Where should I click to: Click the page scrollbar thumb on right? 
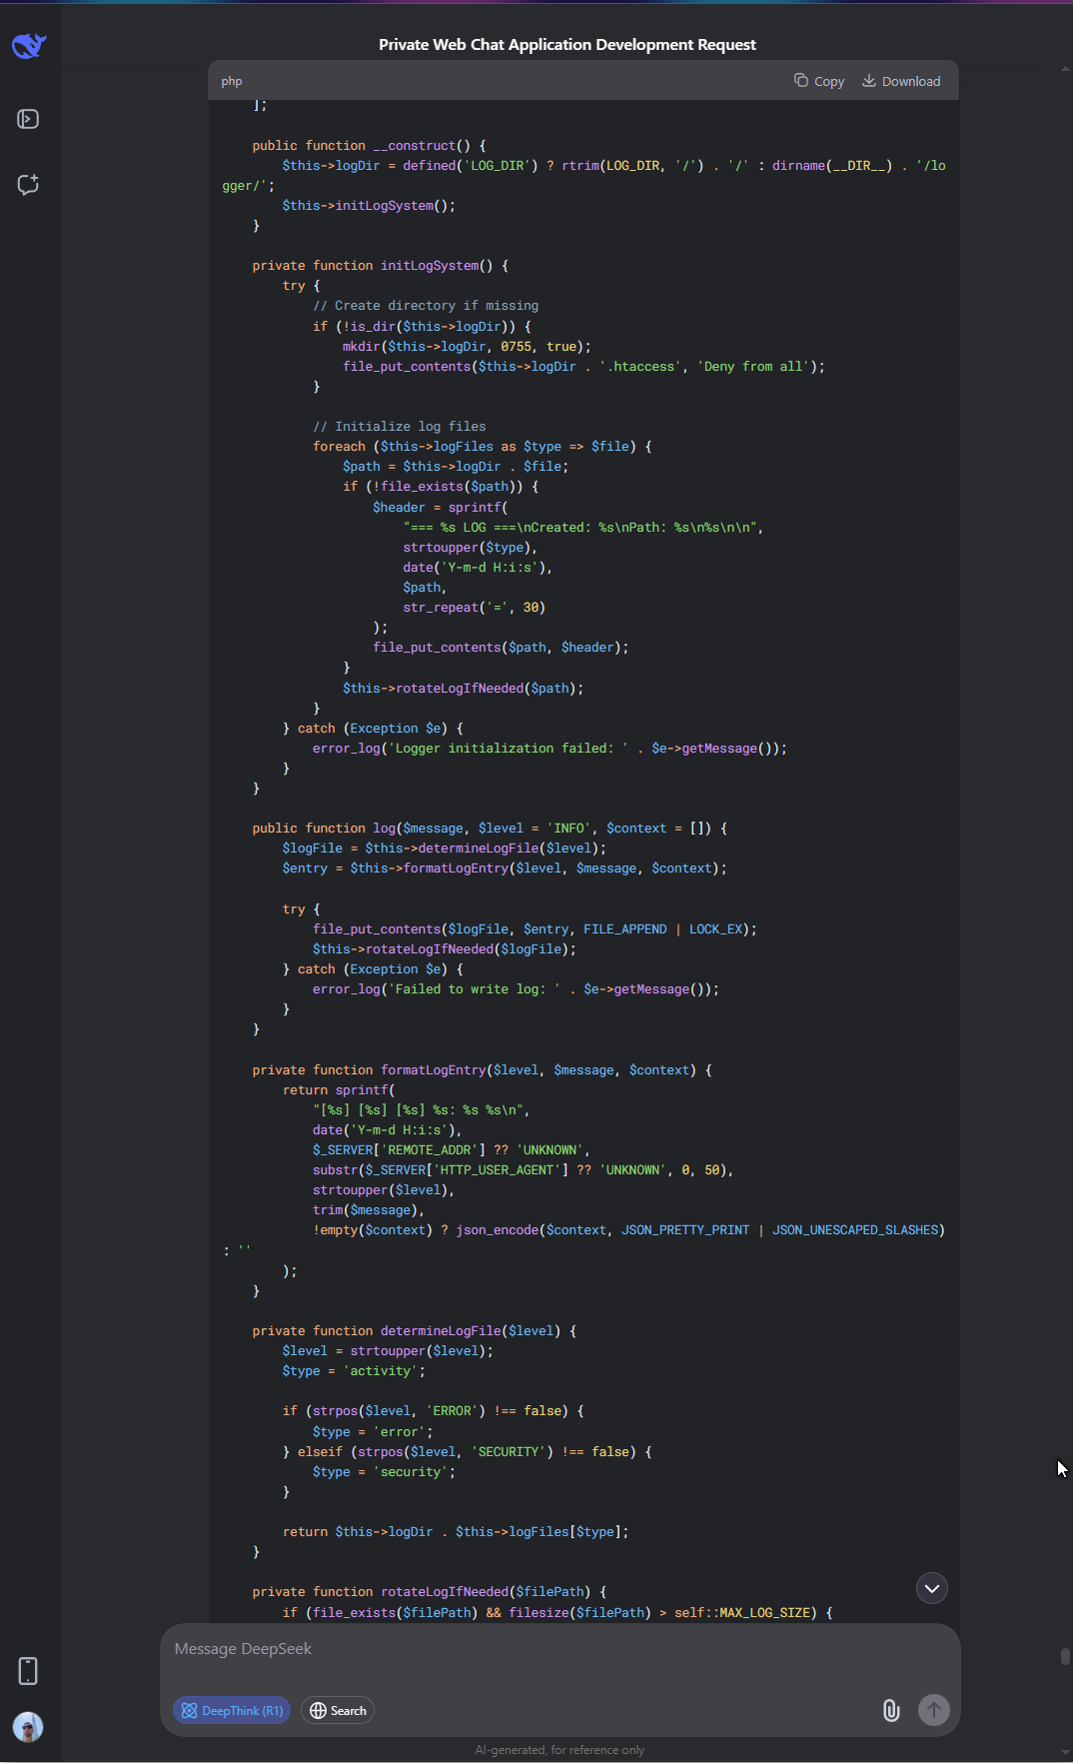pos(1065,1656)
